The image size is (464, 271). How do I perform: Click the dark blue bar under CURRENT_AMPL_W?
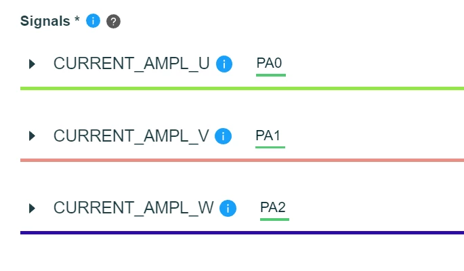pyautogui.click(x=242, y=233)
